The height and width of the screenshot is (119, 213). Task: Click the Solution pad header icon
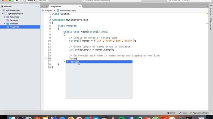tap(2, 6)
